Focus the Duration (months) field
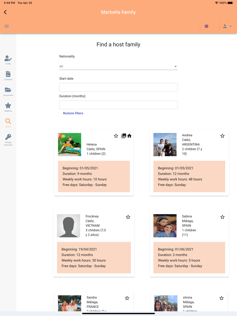Screen dimensions: 237x316 click(x=118, y=105)
